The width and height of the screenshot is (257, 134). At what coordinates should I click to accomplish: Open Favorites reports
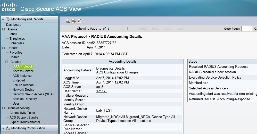coord(16,52)
